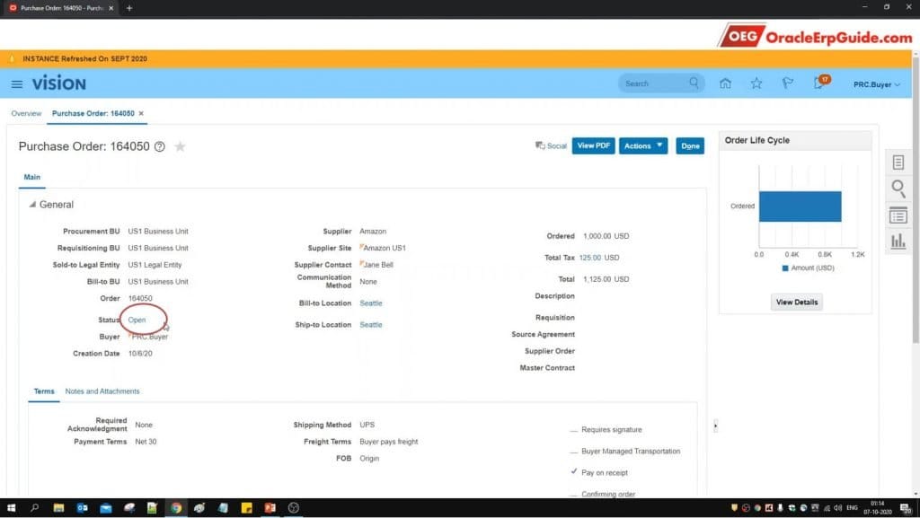Viewport: 920px width, 518px height.
Task: Click the header Search field
Action: (x=654, y=83)
